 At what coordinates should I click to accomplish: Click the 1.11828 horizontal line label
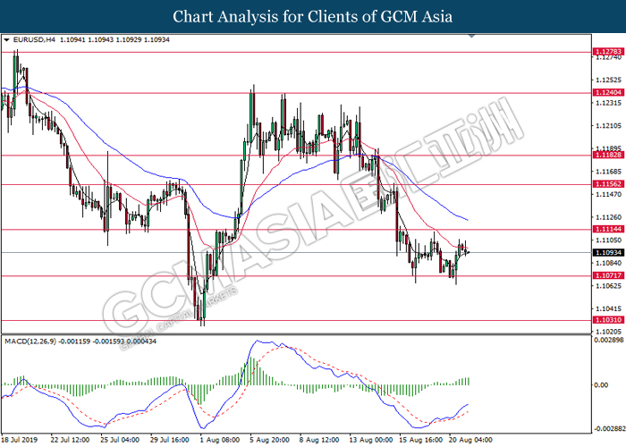(x=608, y=156)
